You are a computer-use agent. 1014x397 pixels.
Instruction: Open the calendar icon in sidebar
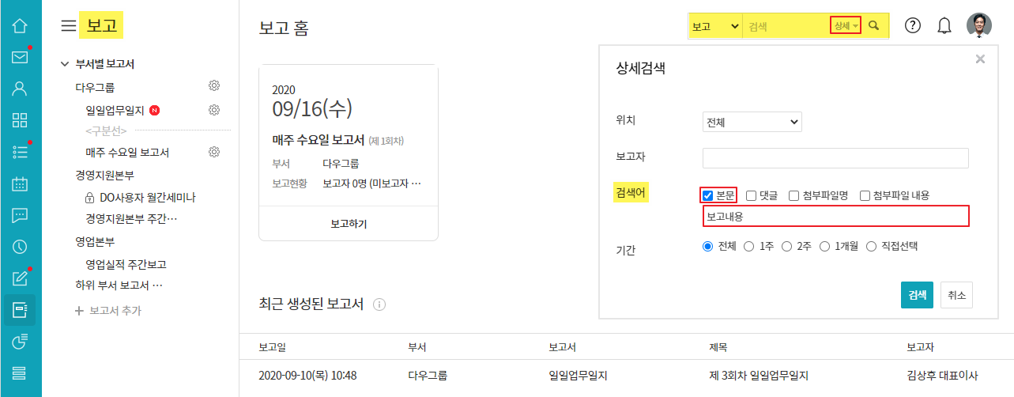(x=20, y=183)
